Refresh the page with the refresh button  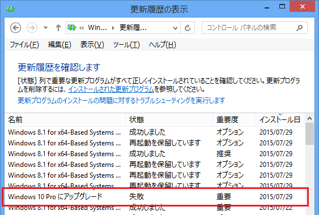[x=188, y=28]
